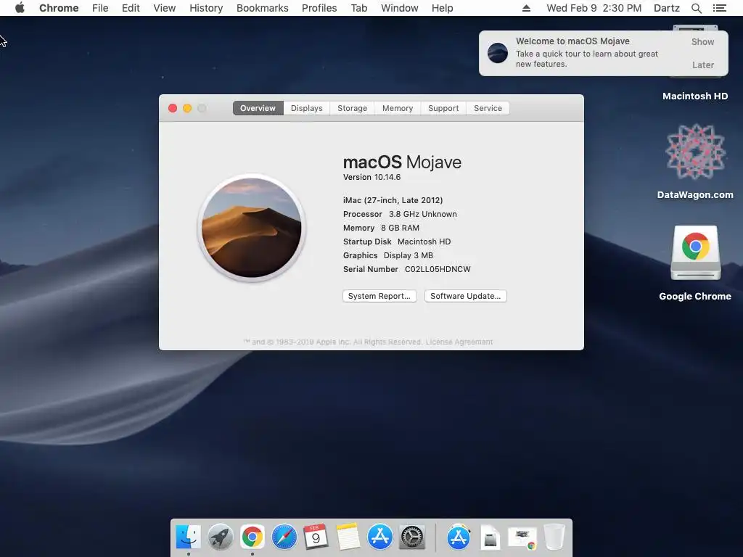Click the macOS Mojave heading
Viewport: 743px width, 557px height.
[402, 162]
